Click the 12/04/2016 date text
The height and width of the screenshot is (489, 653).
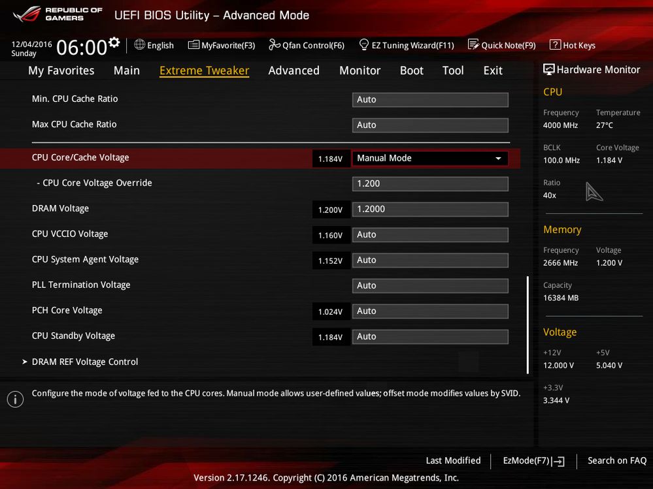pos(31,44)
